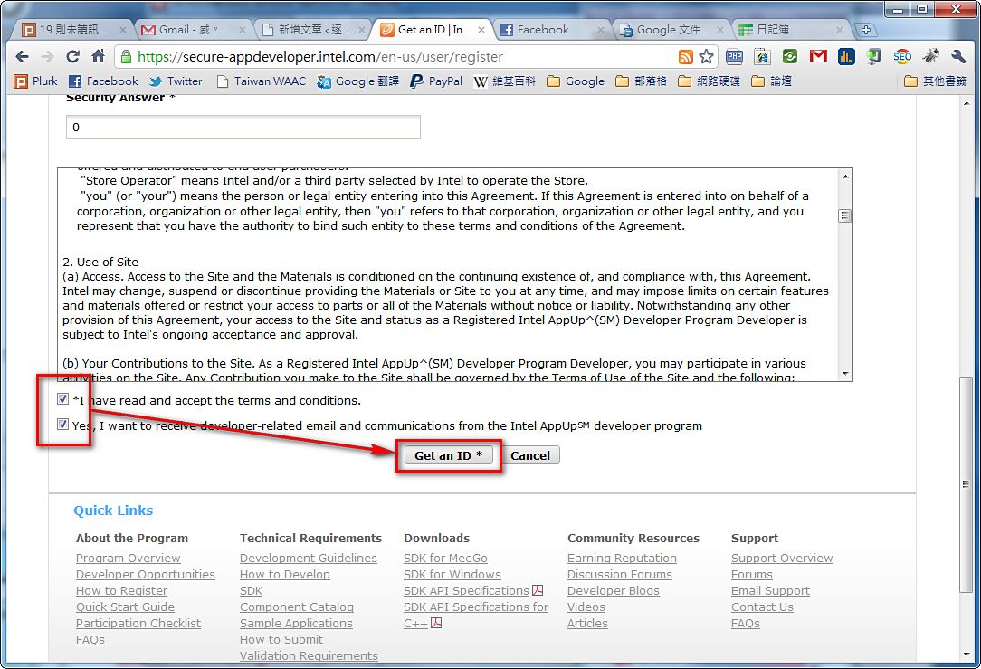Open the Google 翻譯 bookmark

[x=357, y=81]
